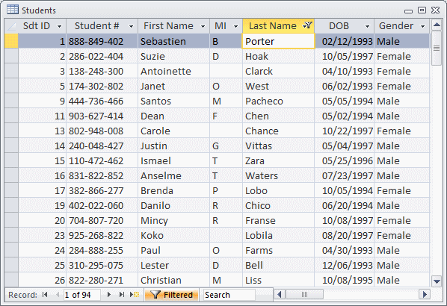
Task: Click the horizontal scrollbar thumb
Action: (304, 294)
